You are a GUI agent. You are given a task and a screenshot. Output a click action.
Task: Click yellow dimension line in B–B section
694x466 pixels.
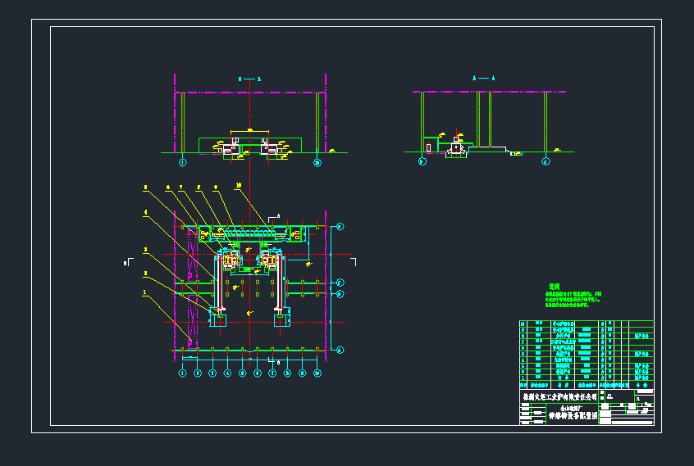249,131
